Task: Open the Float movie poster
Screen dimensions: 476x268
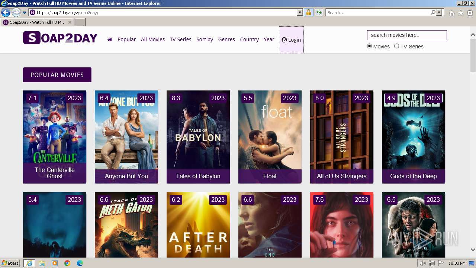Action: (270, 137)
